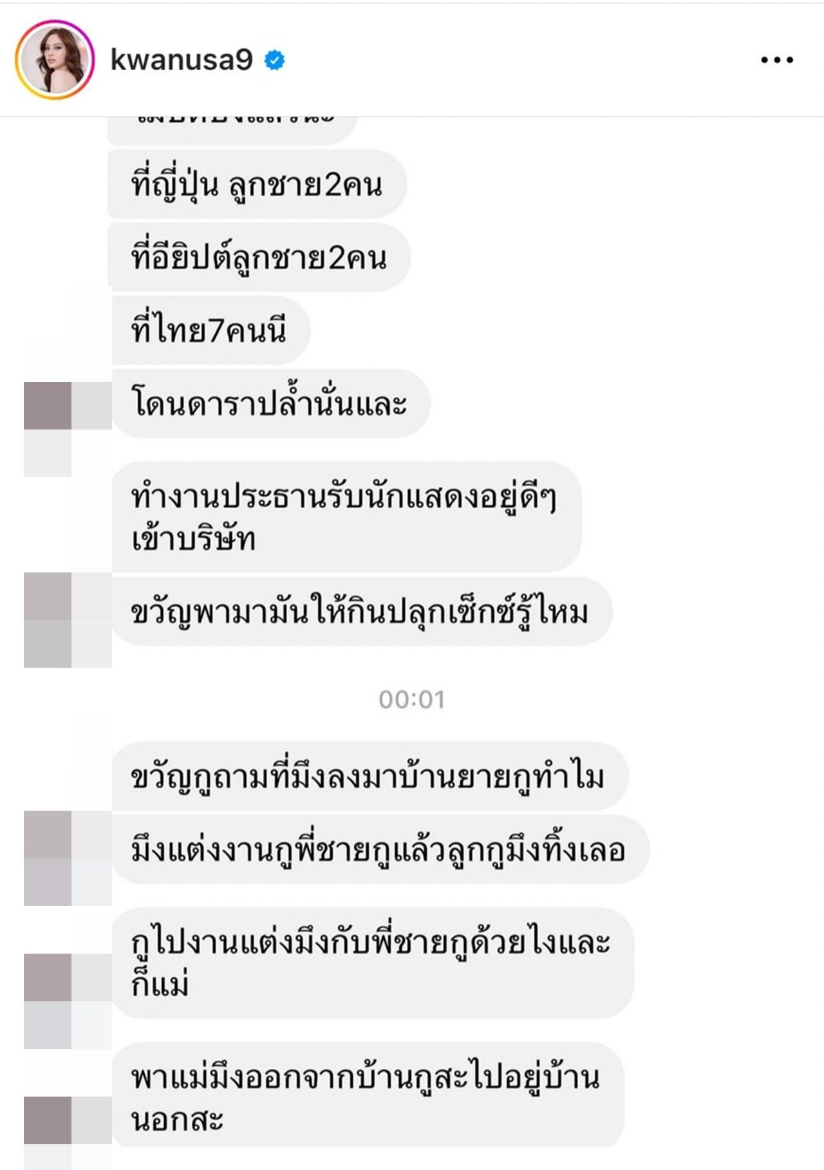Tap the 'โดนดาราปล้ำนั่นและ' message bubble
This screenshot has height=1170, width=824.
click(269, 403)
